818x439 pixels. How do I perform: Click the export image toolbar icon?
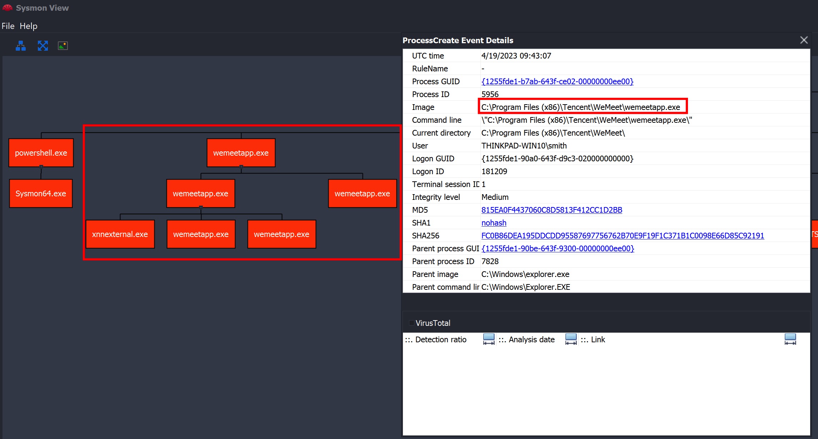[x=63, y=46]
